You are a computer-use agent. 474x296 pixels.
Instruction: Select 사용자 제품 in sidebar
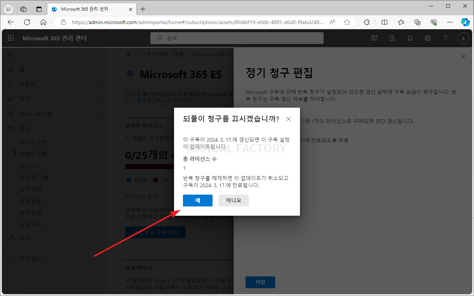click(x=33, y=154)
